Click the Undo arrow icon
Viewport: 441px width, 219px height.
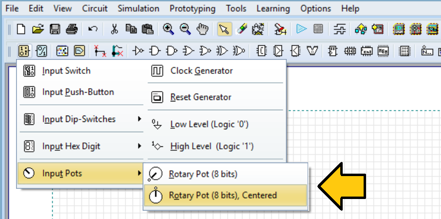click(93, 29)
